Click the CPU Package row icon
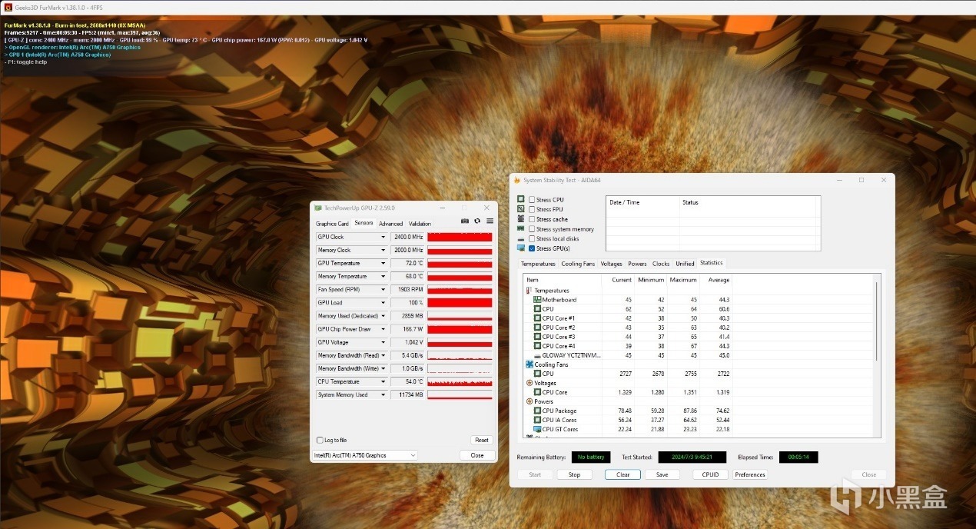 point(537,411)
